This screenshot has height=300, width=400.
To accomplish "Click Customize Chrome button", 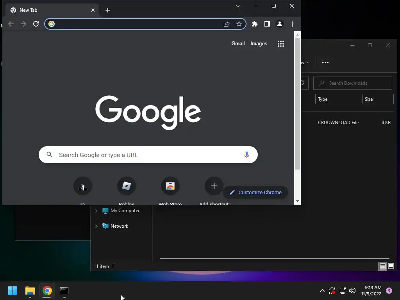I will [x=255, y=192].
